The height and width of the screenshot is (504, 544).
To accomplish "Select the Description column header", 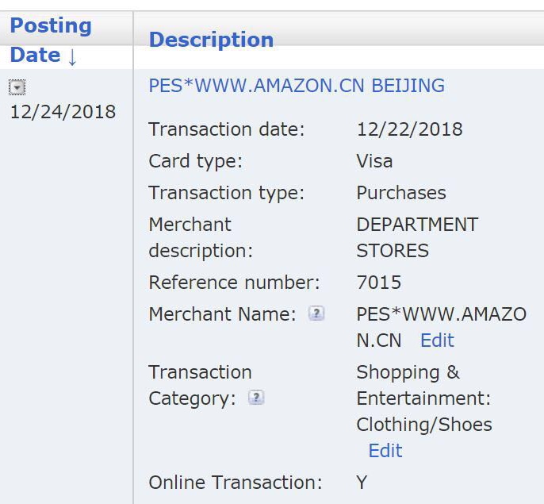I will 211,40.
